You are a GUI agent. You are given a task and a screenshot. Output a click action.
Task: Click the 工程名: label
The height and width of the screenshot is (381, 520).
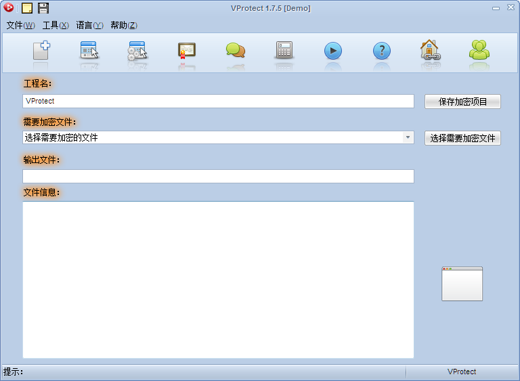(37, 83)
